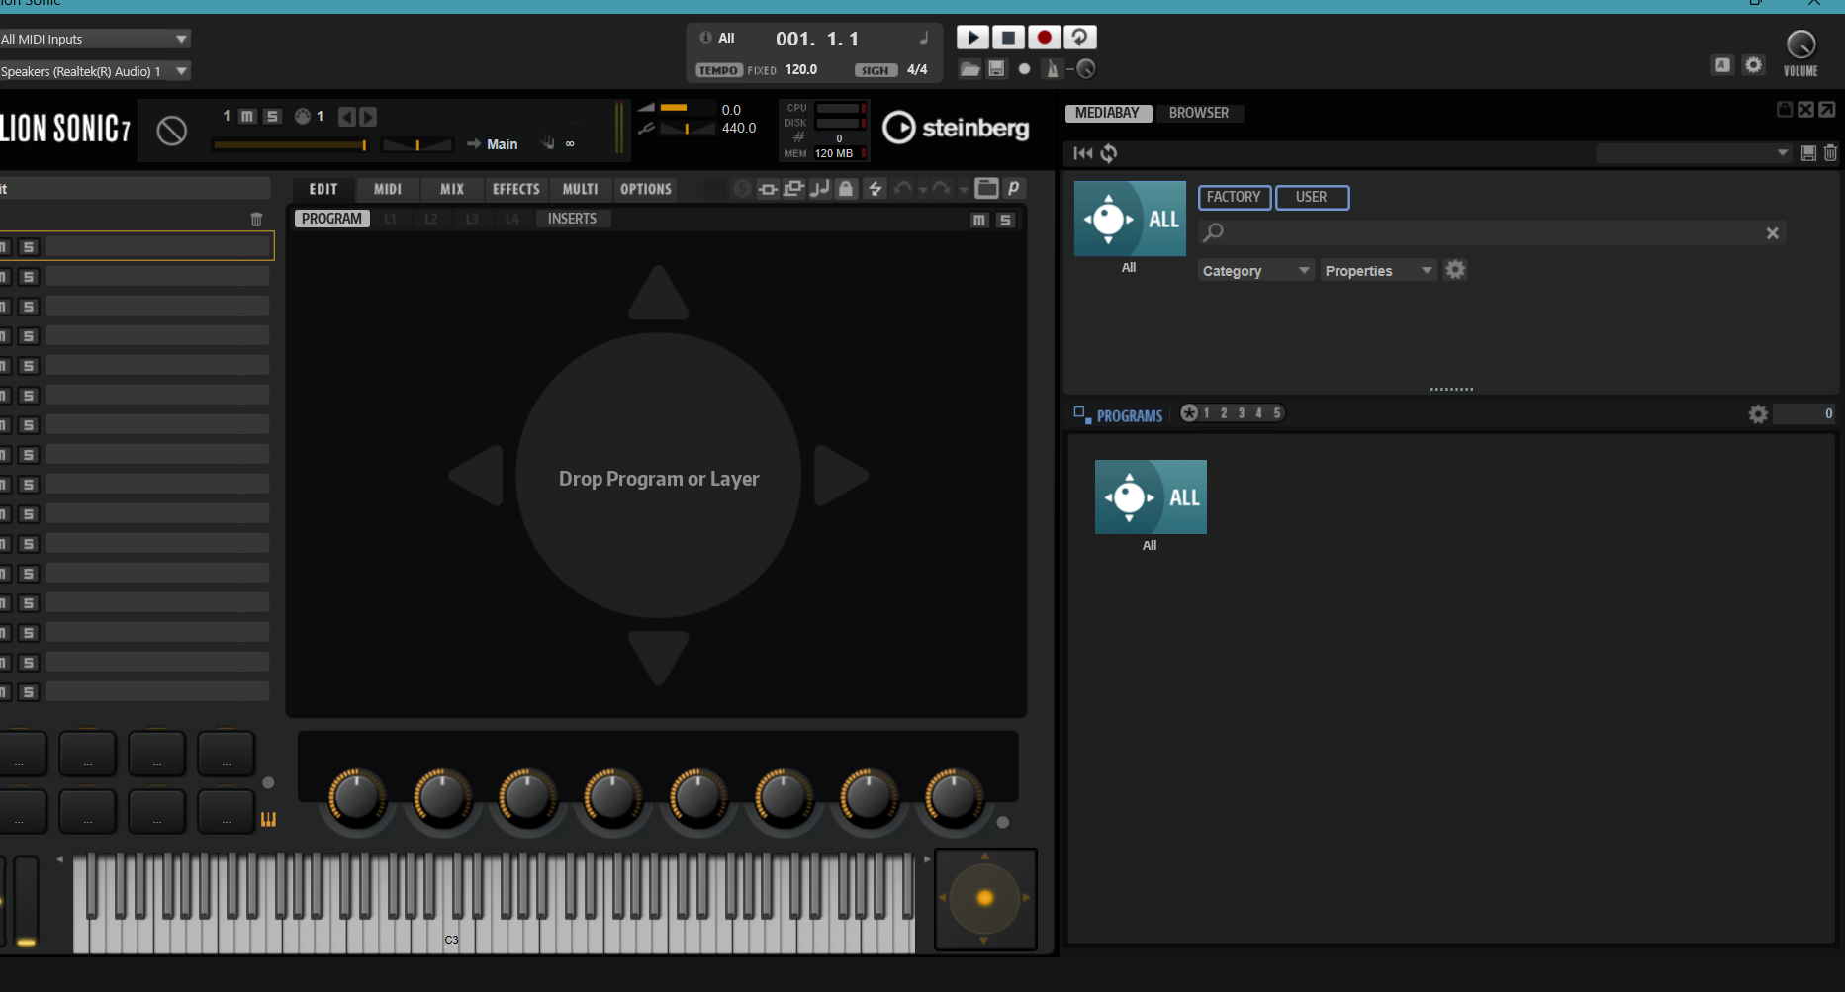
Task: Save the MediaBay preset with disk icon
Action: tap(1808, 153)
